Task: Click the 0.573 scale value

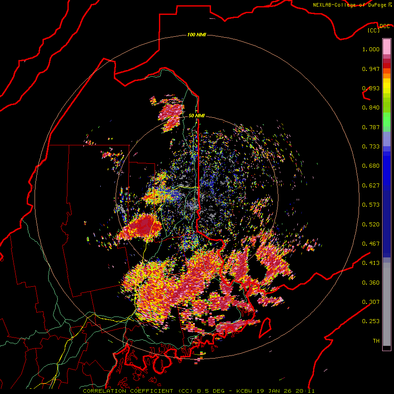Action: point(371,205)
